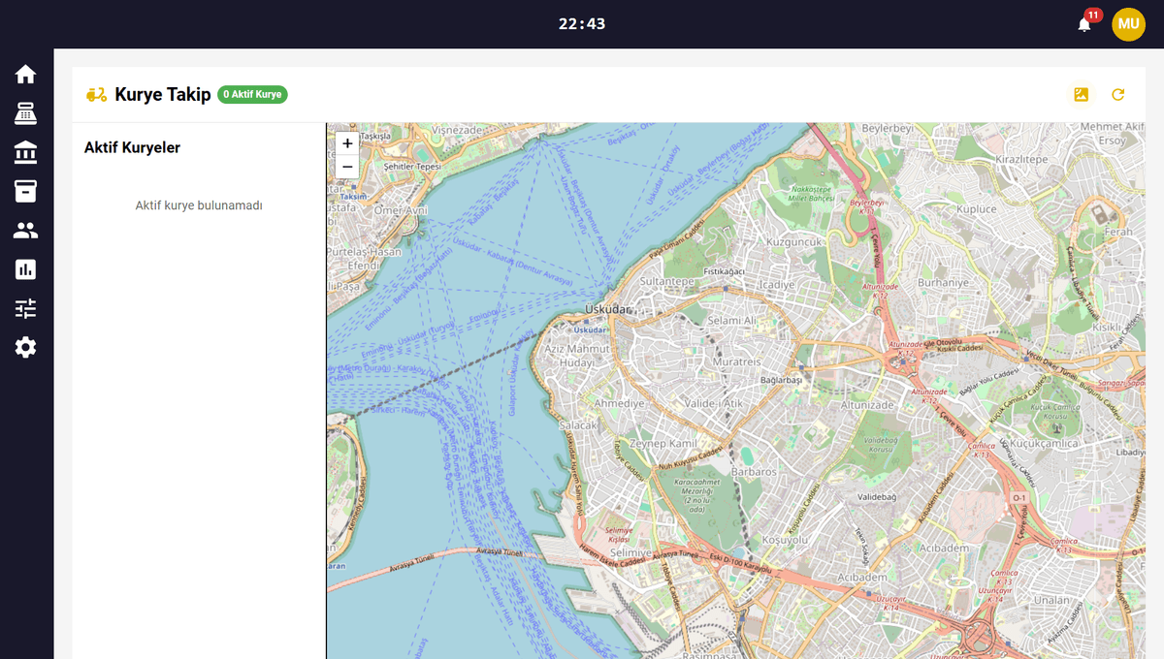Click the MU user avatar
Viewport: 1164px width, 659px height.
pos(1128,24)
